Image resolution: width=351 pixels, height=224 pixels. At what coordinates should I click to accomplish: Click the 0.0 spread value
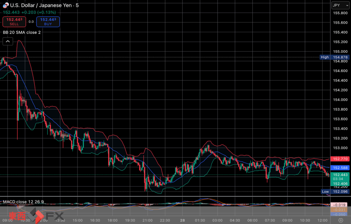click(31, 22)
